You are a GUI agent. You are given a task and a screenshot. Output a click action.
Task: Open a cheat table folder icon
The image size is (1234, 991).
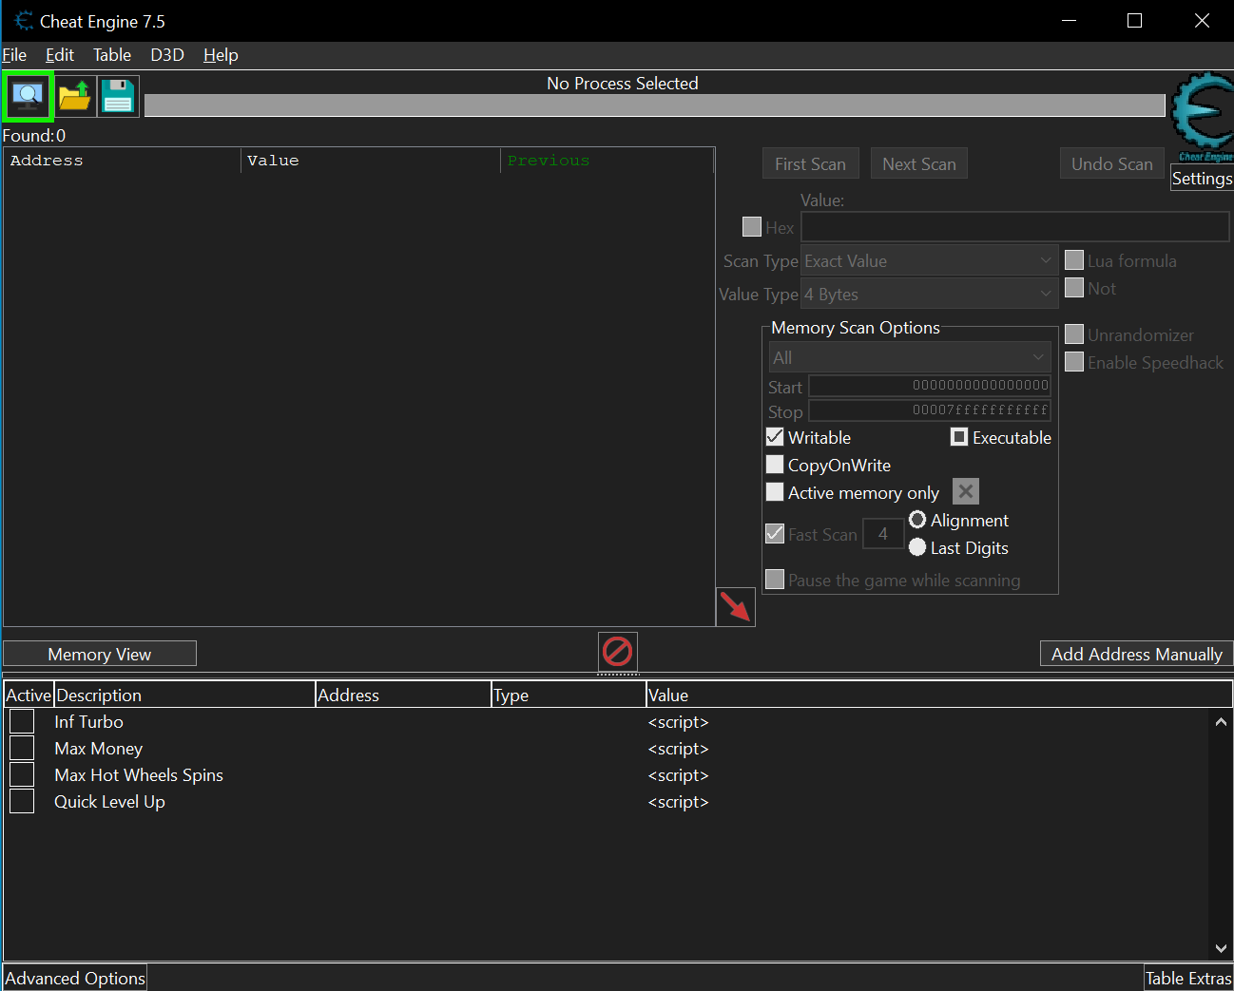point(74,96)
